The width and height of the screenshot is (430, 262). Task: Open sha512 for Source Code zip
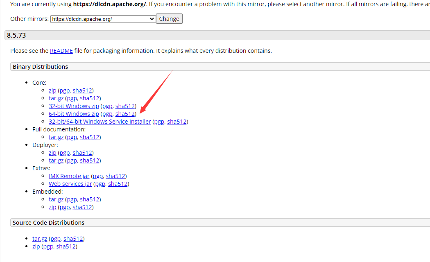pos(66,246)
